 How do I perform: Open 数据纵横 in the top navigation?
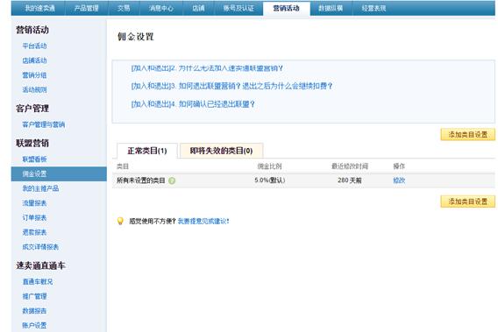[x=331, y=8]
